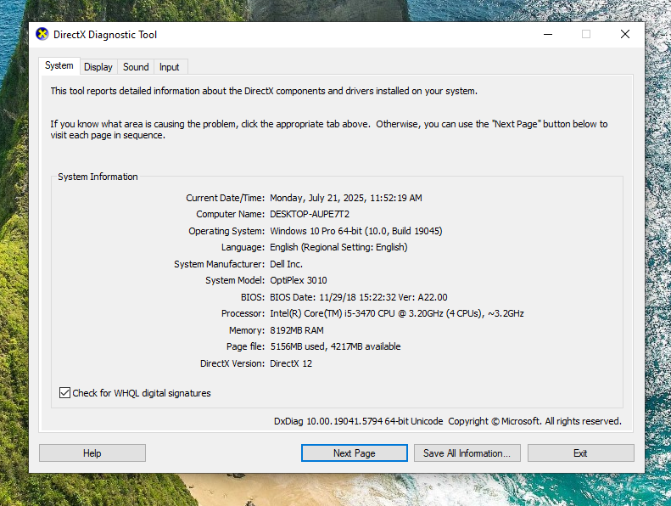Click the System Manufacturer: field label
Viewport: 671px width, 506px height.
pyautogui.click(x=219, y=264)
